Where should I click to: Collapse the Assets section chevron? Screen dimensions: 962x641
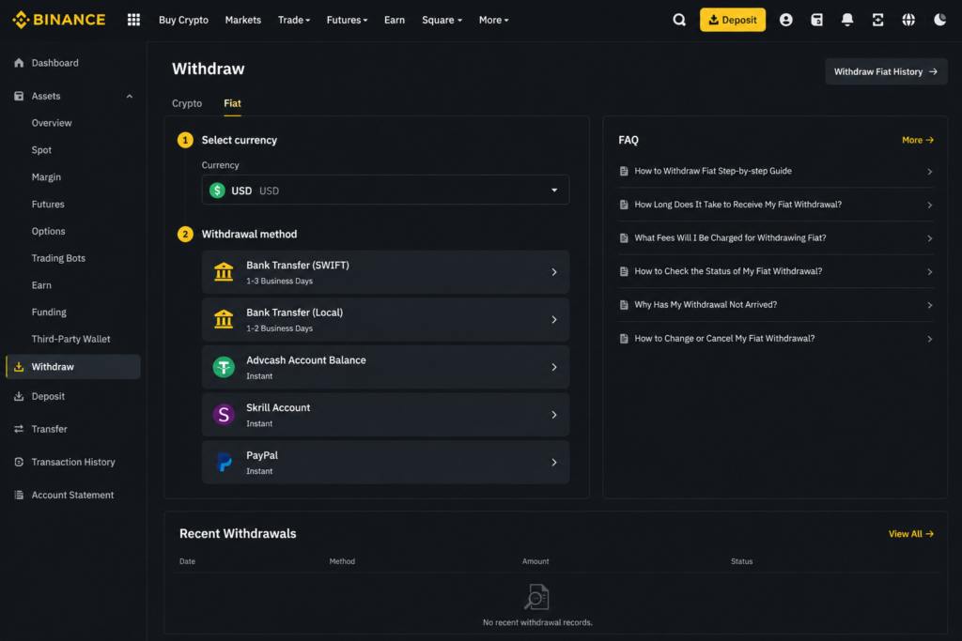pos(130,97)
